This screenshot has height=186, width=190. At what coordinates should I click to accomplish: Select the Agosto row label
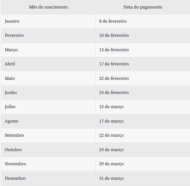point(12,121)
